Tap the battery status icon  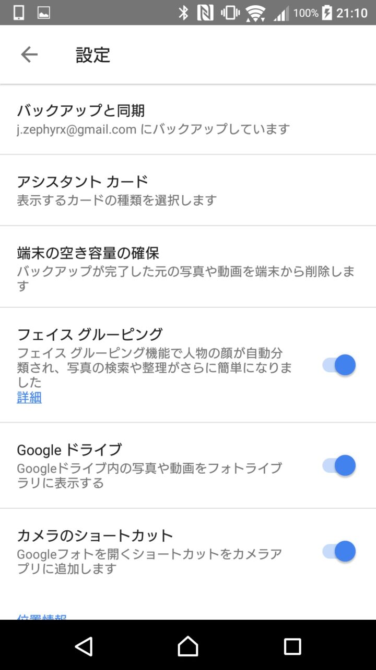point(327,13)
